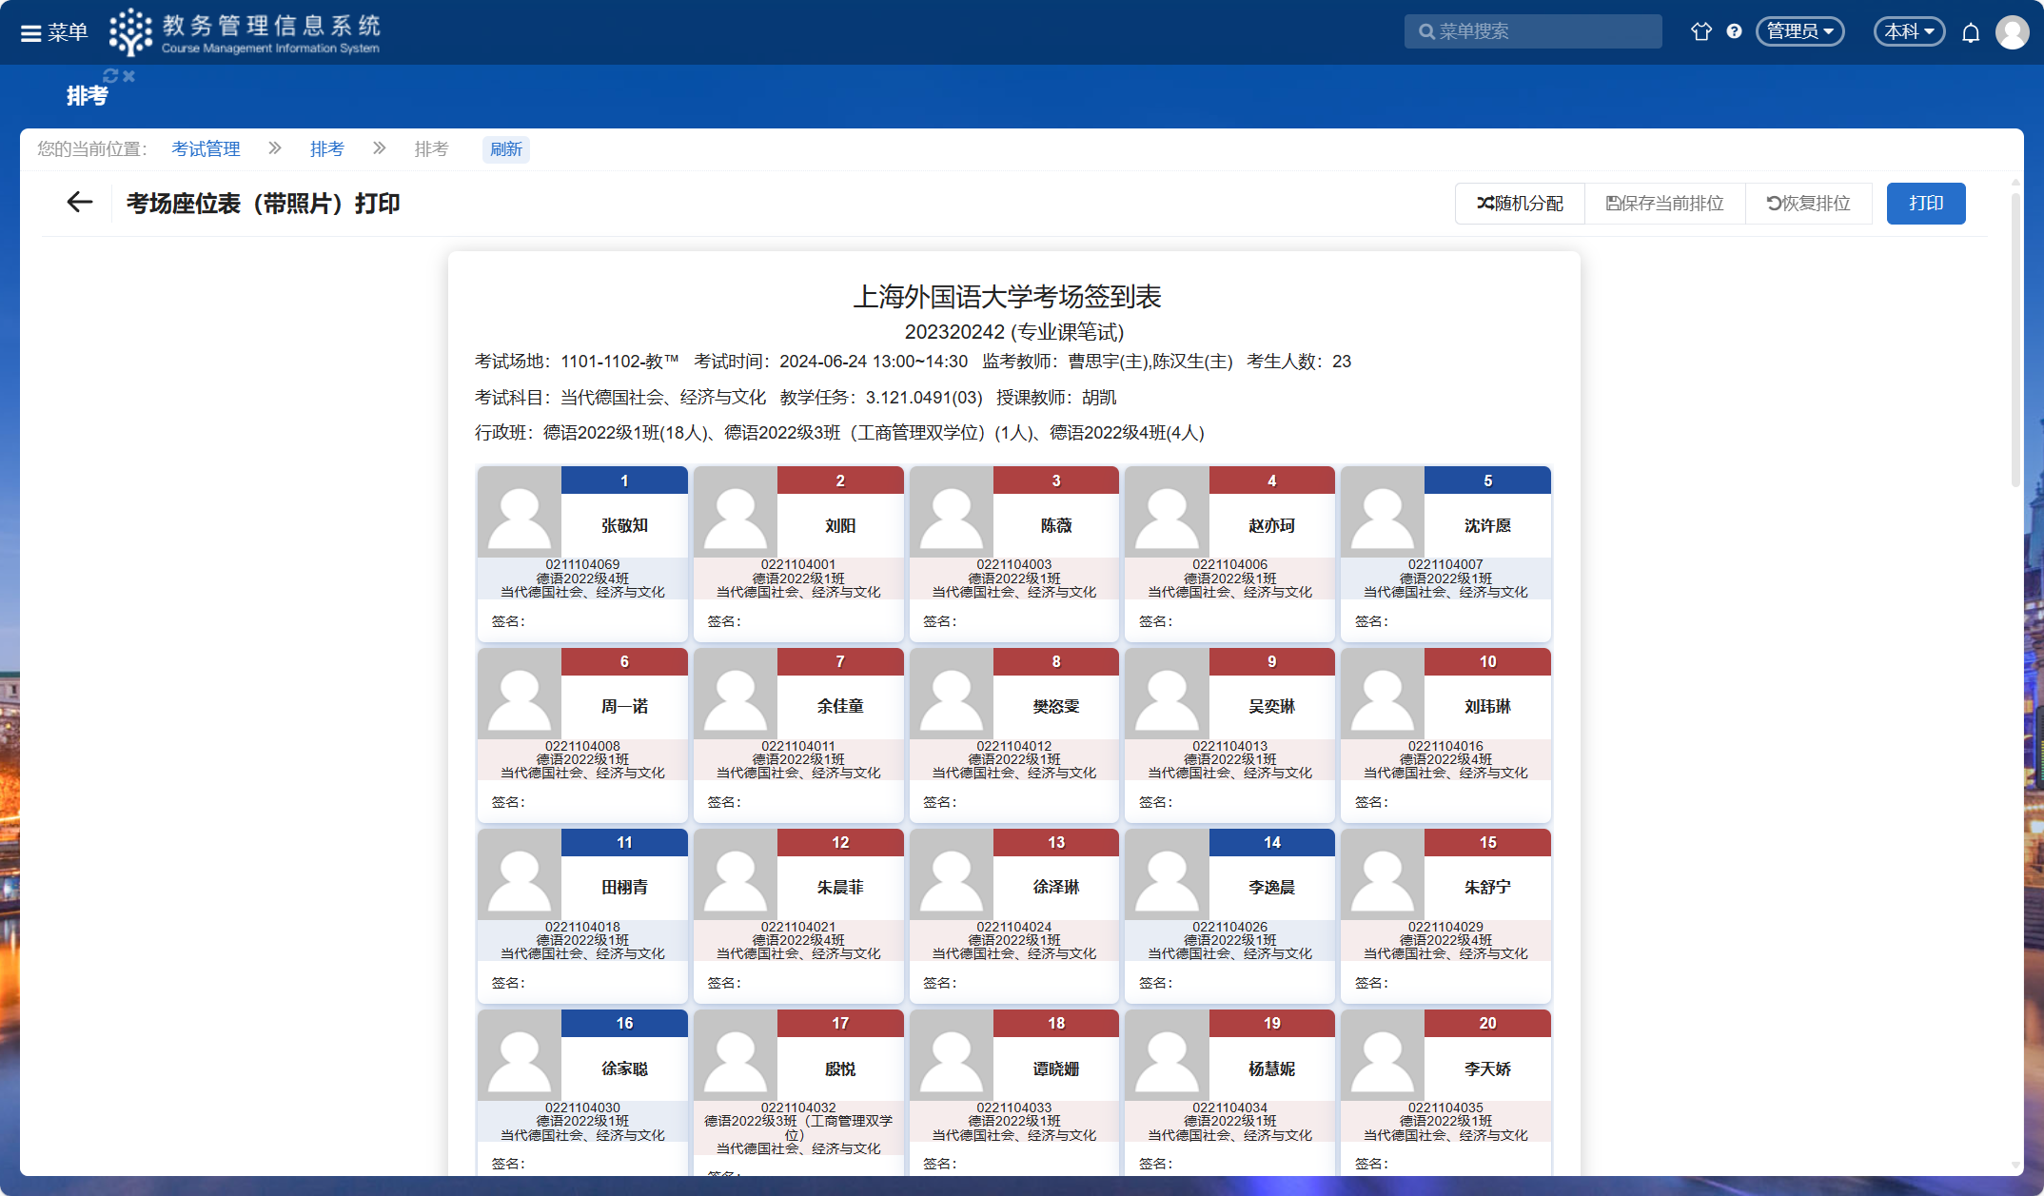Close the 排考 tab with X icon

click(x=129, y=76)
